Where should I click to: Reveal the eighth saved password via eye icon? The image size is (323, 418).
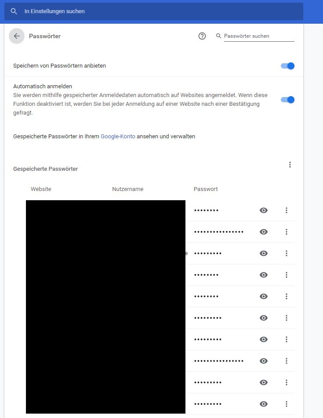(264, 361)
